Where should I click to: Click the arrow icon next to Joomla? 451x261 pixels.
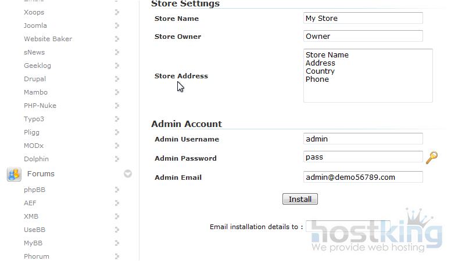(x=117, y=26)
